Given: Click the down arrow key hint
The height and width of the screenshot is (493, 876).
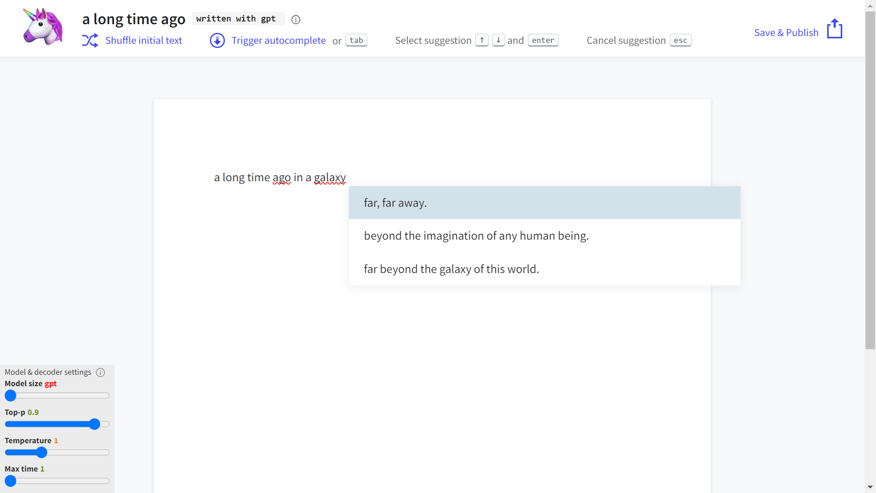Looking at the screenshot, I should click(x=499, y=40).
